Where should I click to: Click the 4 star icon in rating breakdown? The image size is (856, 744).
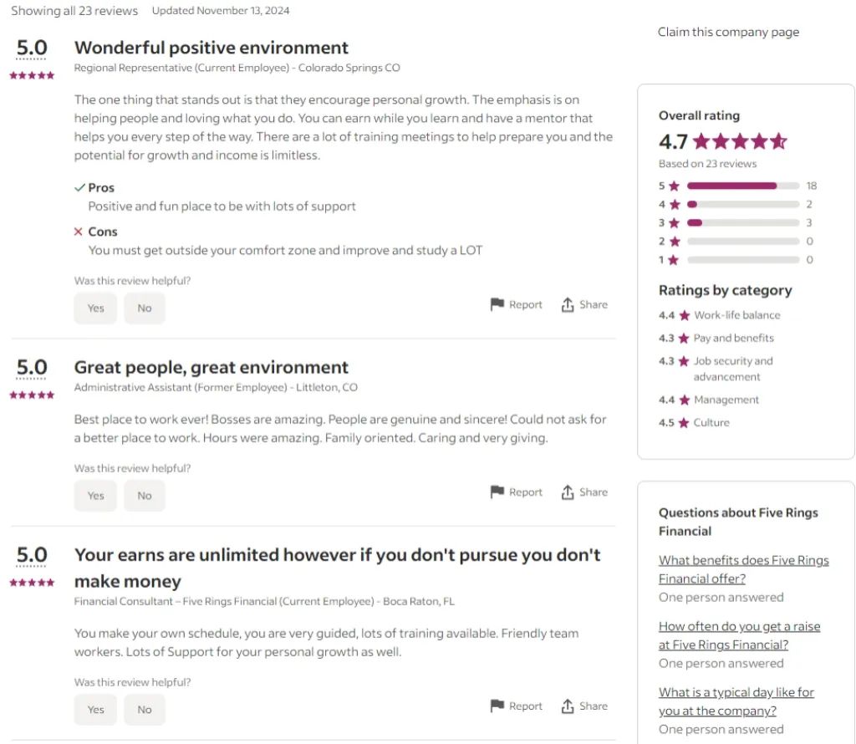pyautogui.click(x=675, y=204)
